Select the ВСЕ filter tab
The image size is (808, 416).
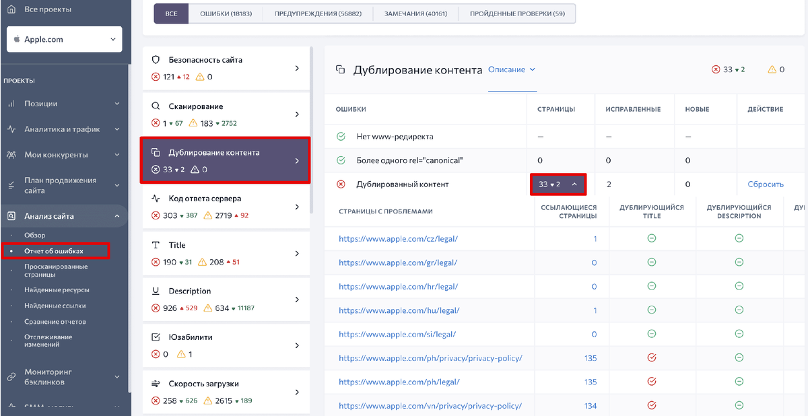pyautogui.click(x=171, y=13)
